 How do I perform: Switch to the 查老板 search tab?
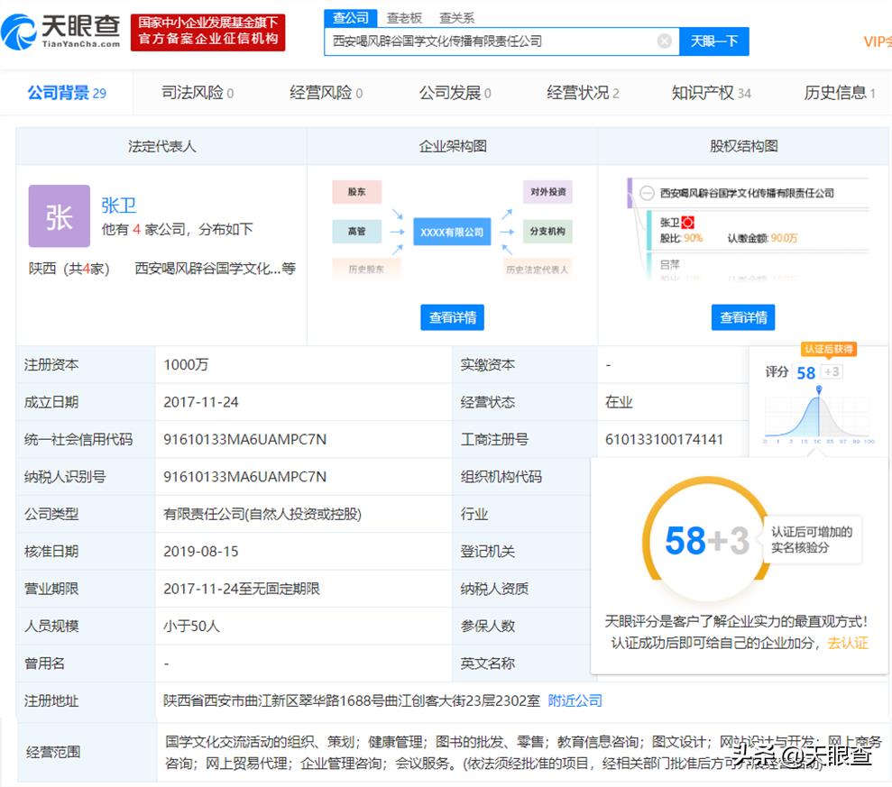[x=404, y=18]
